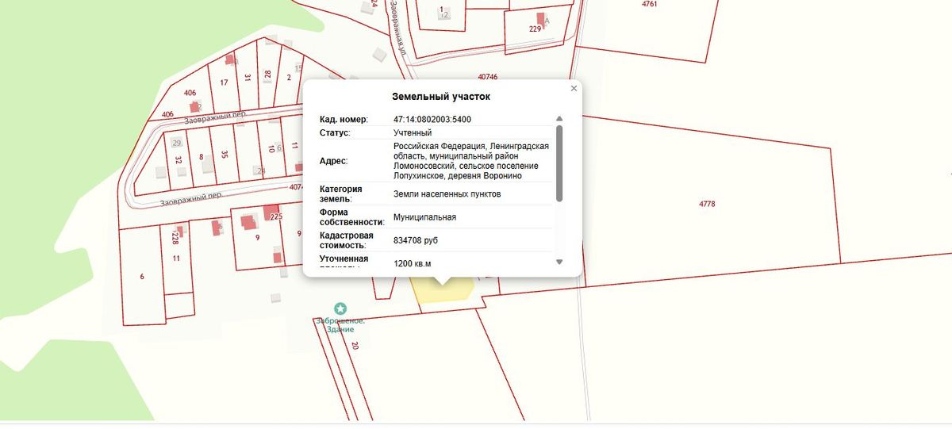Select parcel 32 on the map
The width and height of the screenshot is (952, 429).
[x=178, y=160]
